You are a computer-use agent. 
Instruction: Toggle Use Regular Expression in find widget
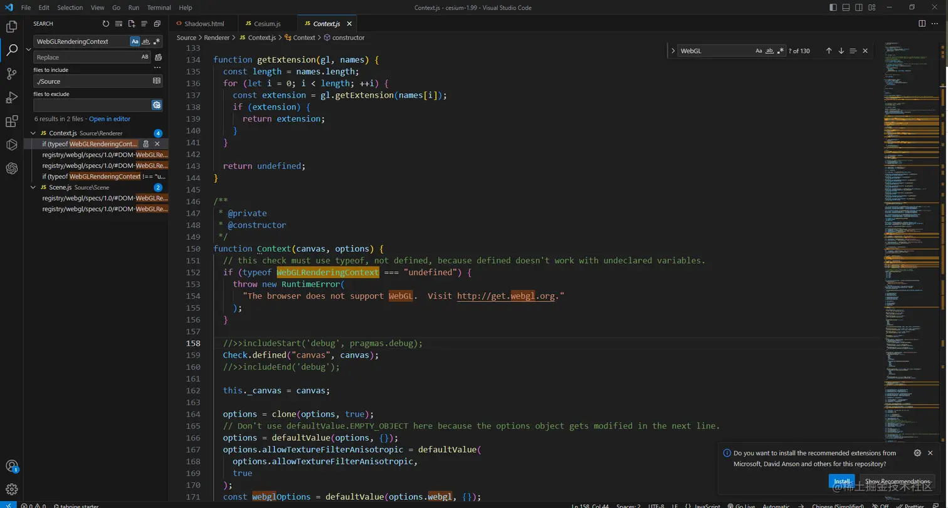[x=780, y=51]
